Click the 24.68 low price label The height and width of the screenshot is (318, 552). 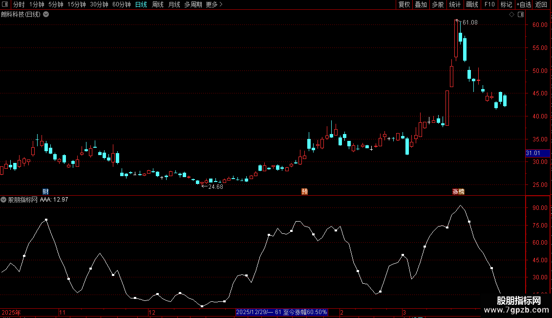215,187
